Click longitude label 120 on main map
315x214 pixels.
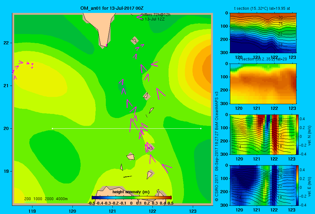click(72, 211)
